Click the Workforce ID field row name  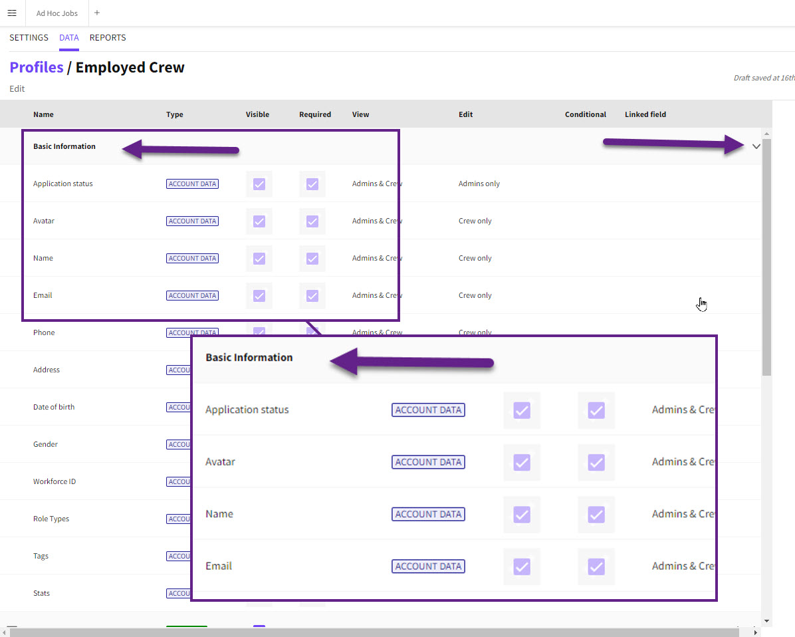[x=55, y=481]
